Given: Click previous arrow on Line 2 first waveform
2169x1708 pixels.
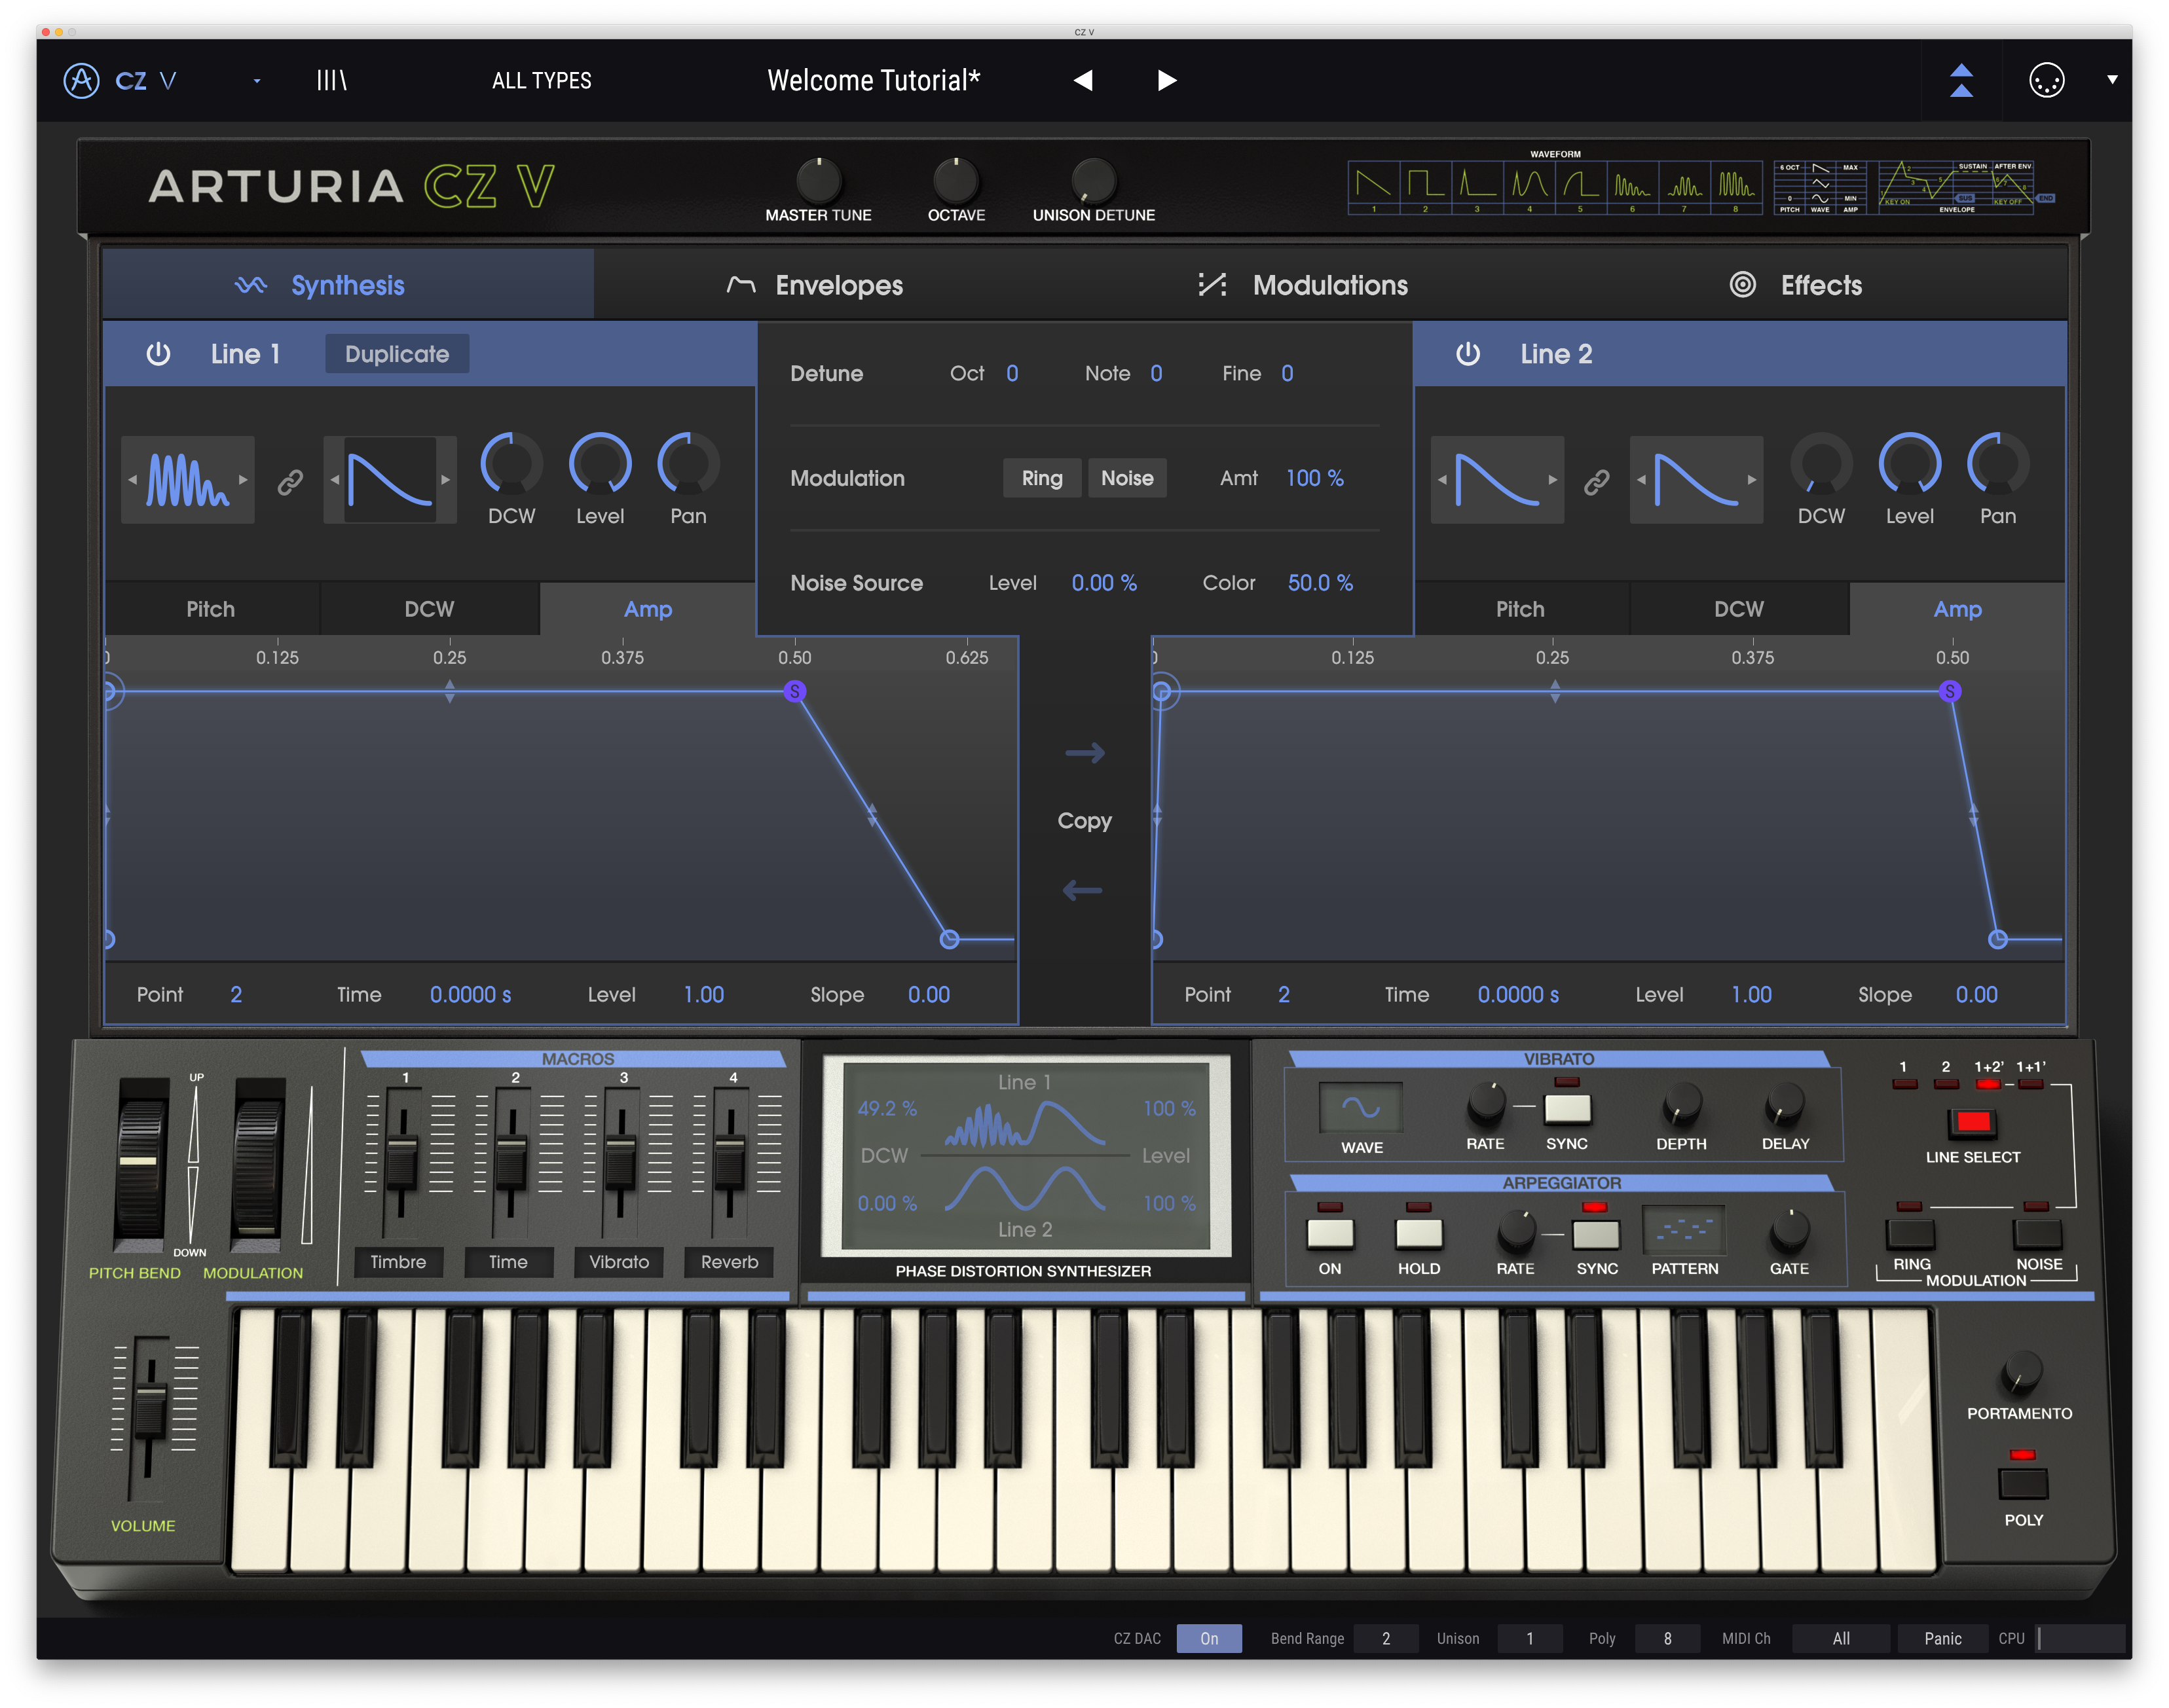Looking at the screenshot, I should [1441, 480].
